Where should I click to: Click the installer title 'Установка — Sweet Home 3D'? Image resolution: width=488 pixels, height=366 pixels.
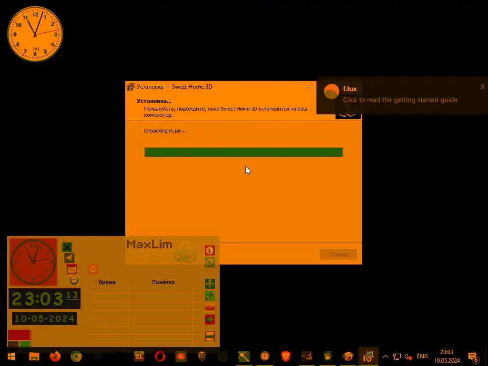tap(174, 87)
